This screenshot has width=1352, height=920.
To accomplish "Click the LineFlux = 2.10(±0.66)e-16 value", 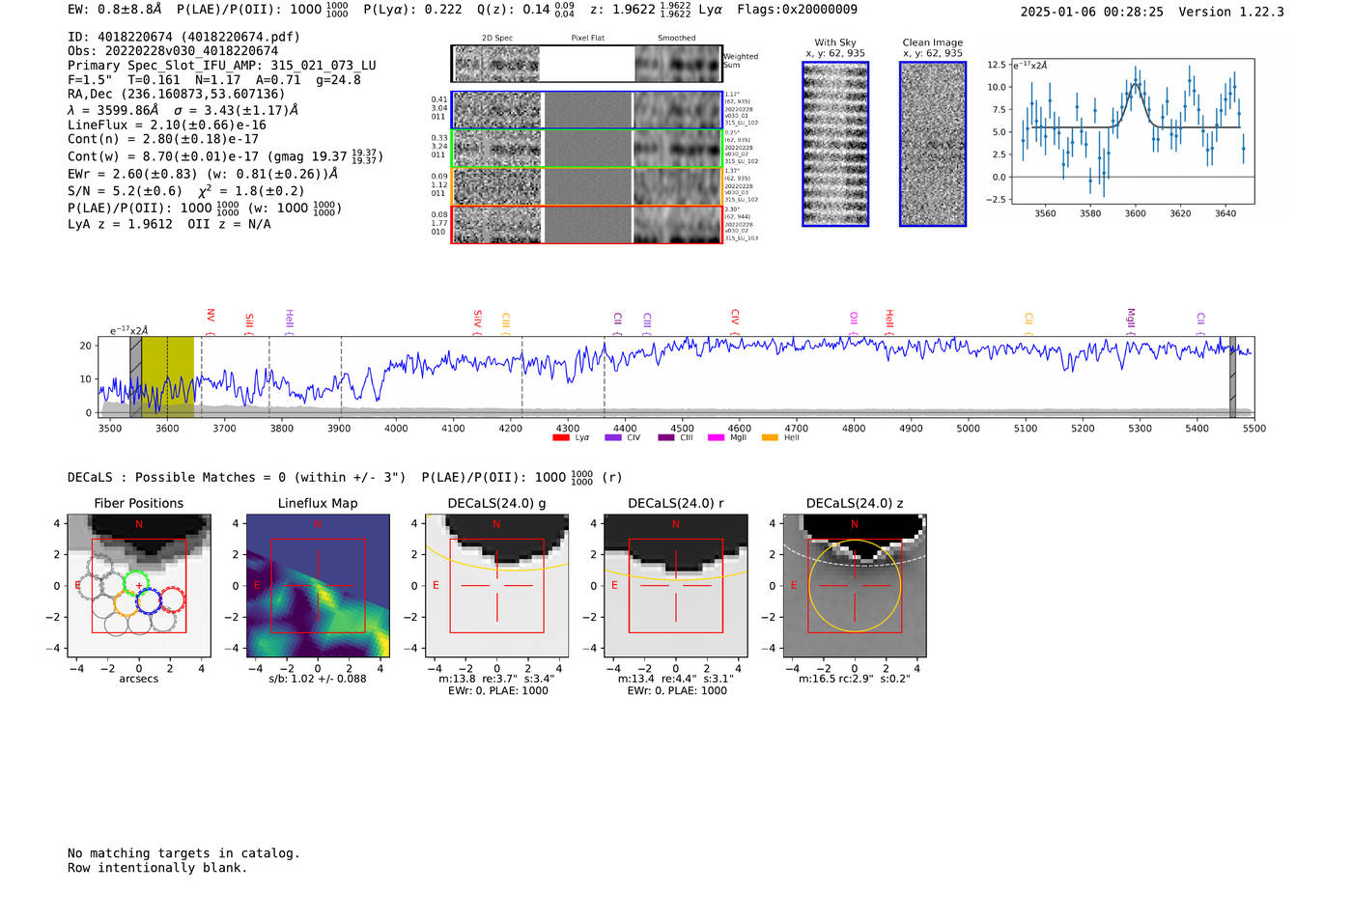I will coord(167,125).
